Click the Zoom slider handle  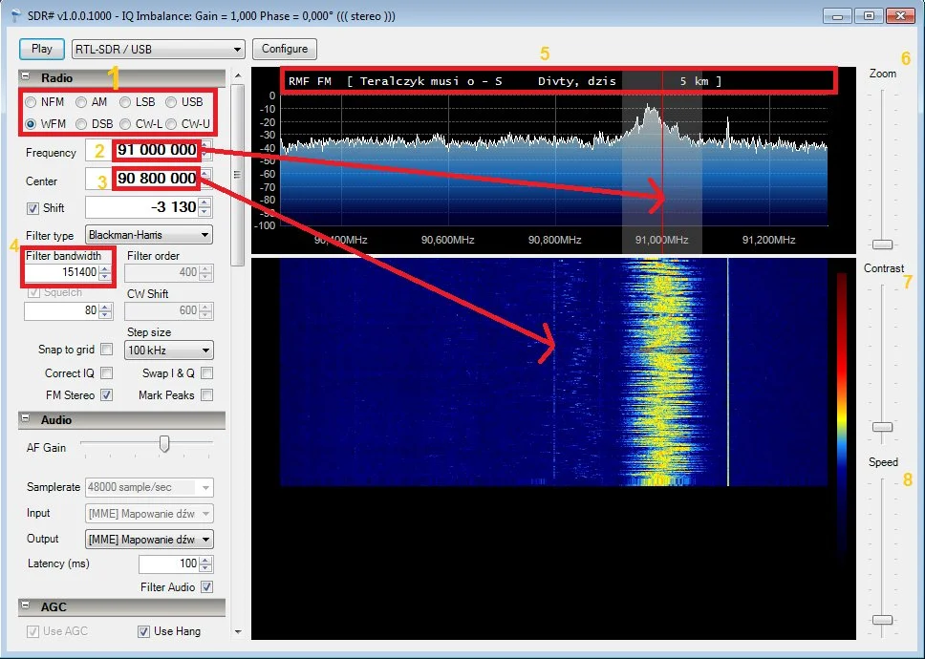pyautogui.click(x=883, y=244)
